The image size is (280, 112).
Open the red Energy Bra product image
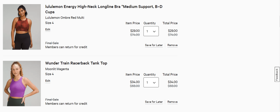pos(22,27)
